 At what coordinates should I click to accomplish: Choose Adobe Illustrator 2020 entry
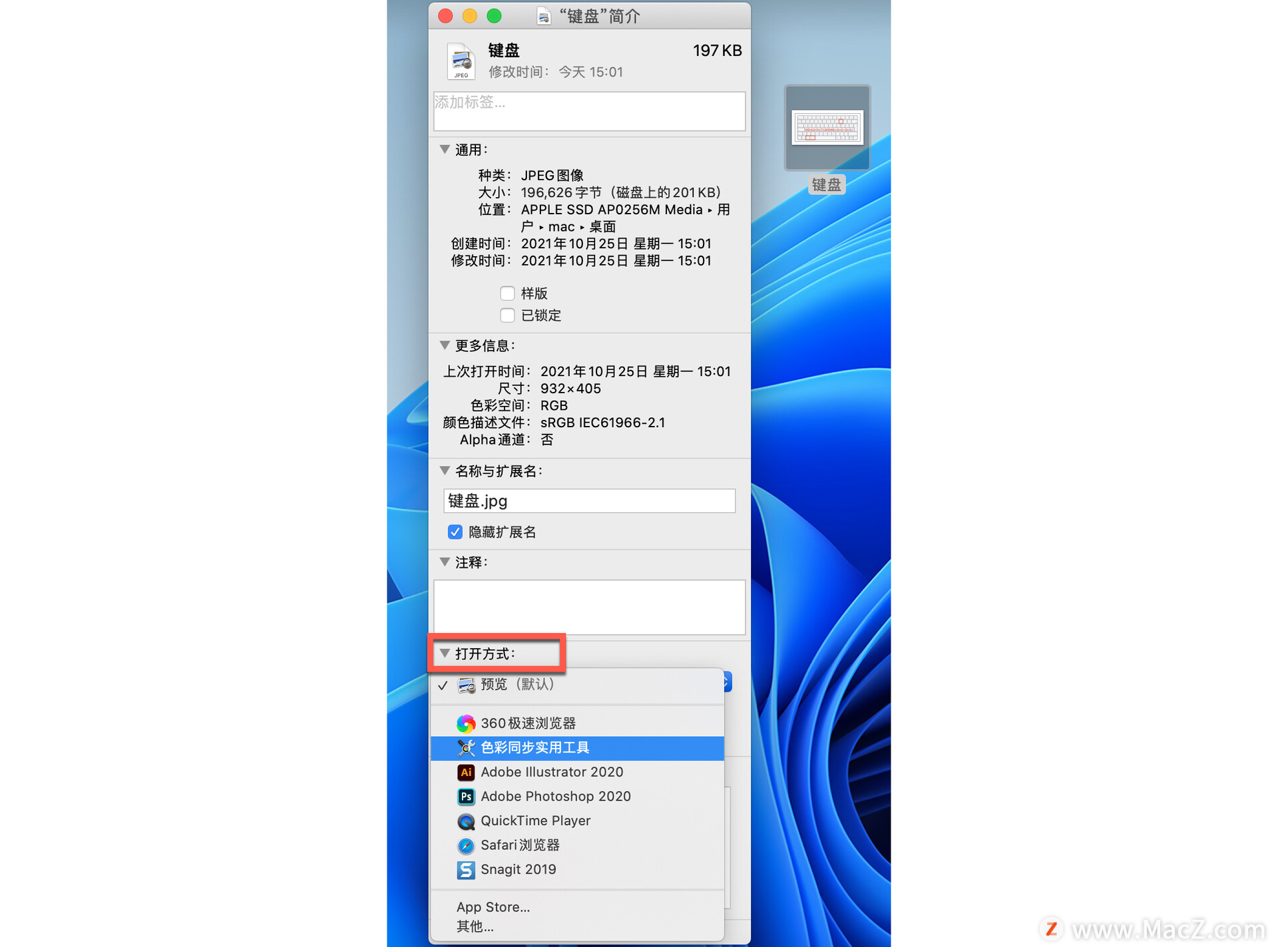(x=577, y=773)
